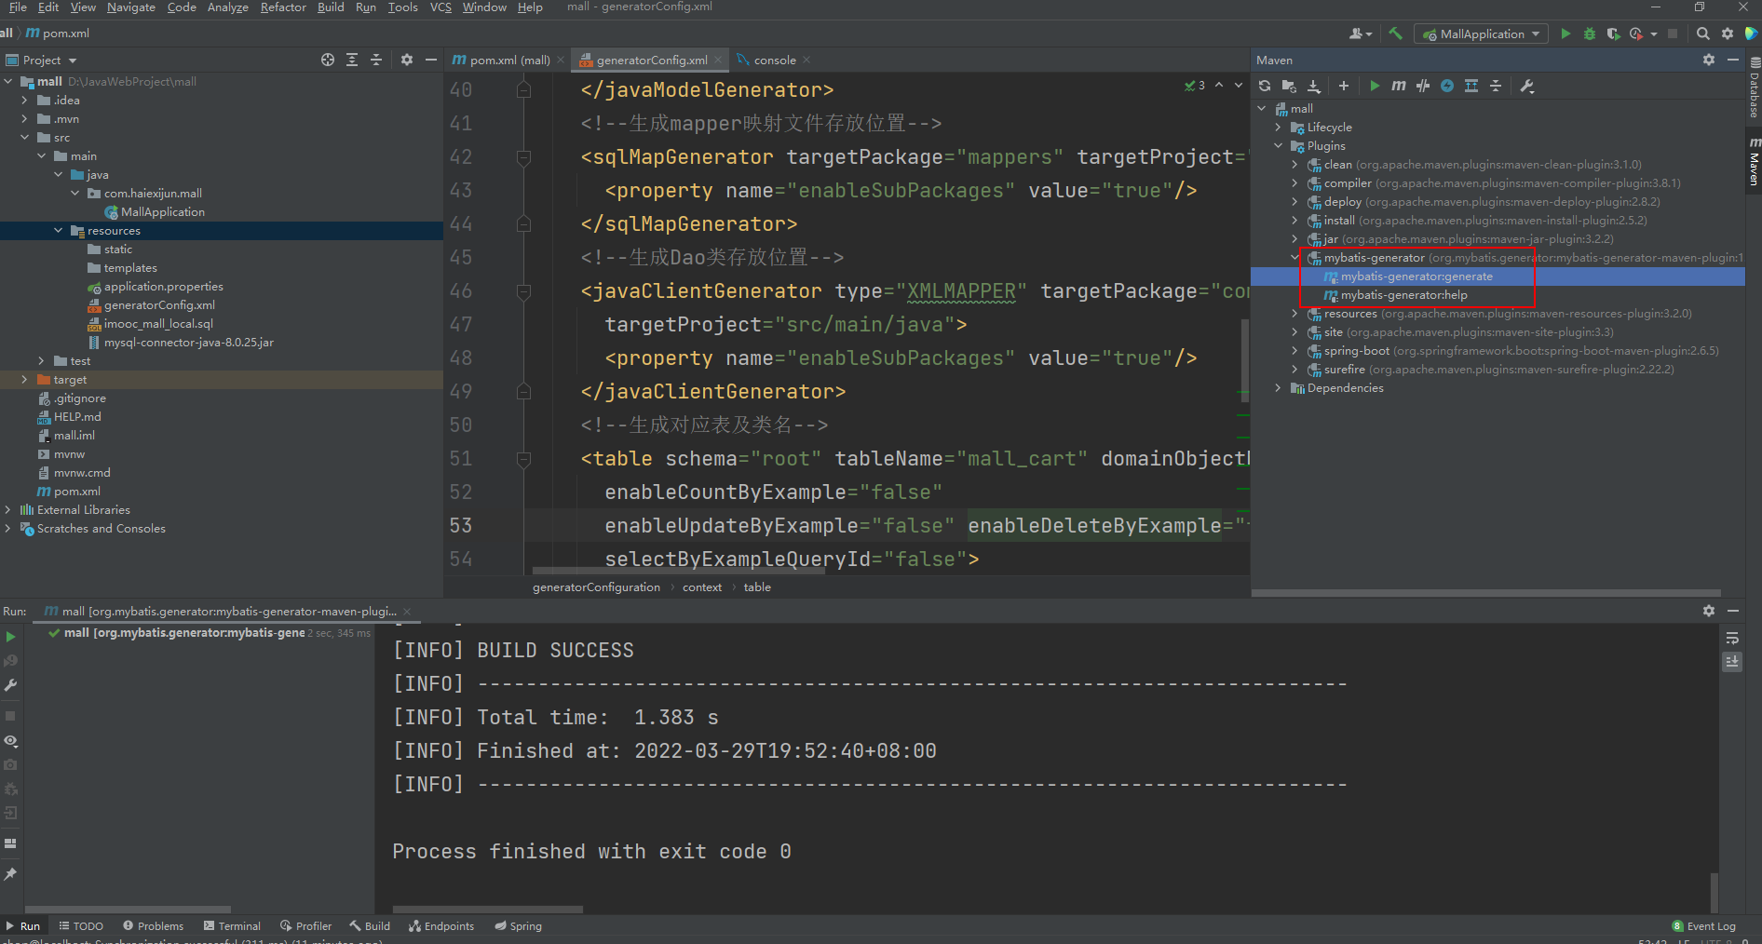Open Search Everywhere magnifier

pos(1703,34)
